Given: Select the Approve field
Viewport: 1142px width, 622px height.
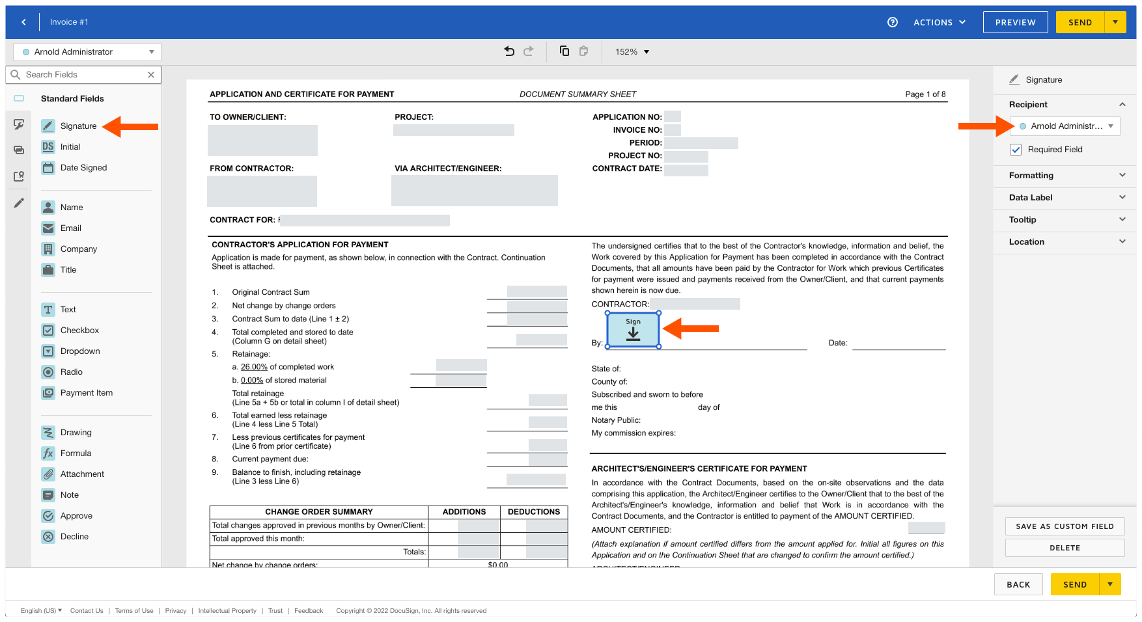Looking at the screenshot, I should pos(67,516).
